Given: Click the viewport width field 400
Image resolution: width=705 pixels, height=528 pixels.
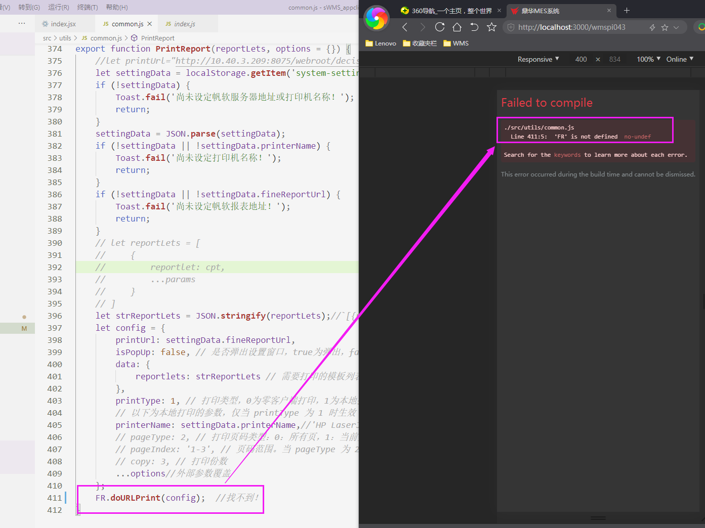Looking at the screenshot, I should pyautogui.click(x=581, y=59).
